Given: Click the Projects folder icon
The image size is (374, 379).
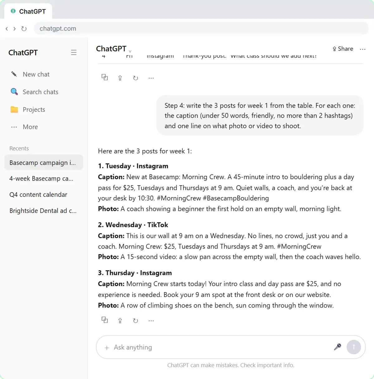Looking at the screenshot, I should point(14,109).
